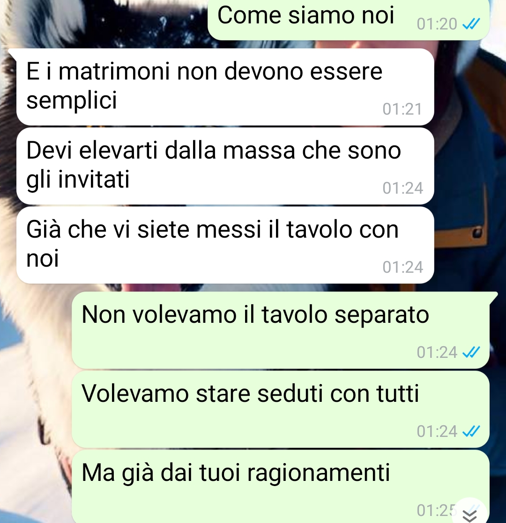Tap the 01:24 timestamp under 'tavolo con noi'
The height and width of the screenshot is (523, 506).
click(403, 267)
